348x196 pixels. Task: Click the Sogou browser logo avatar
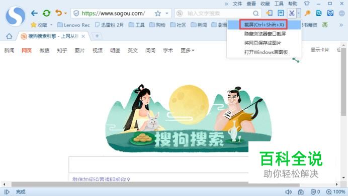pos(15,16)
